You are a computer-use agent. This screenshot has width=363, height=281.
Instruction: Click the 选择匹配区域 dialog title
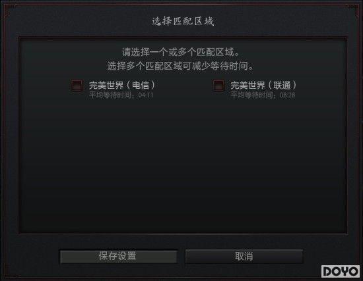(x=183, y=21)
